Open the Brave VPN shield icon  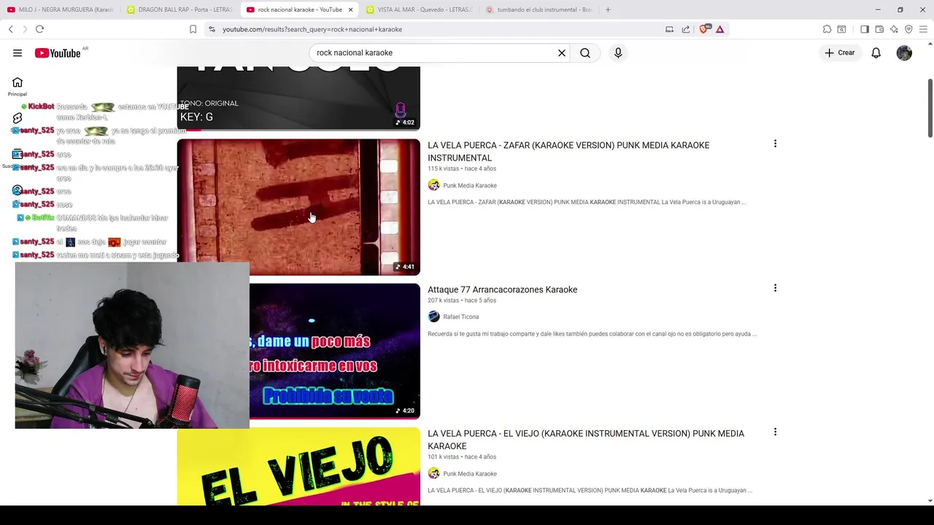coord(908,29)
